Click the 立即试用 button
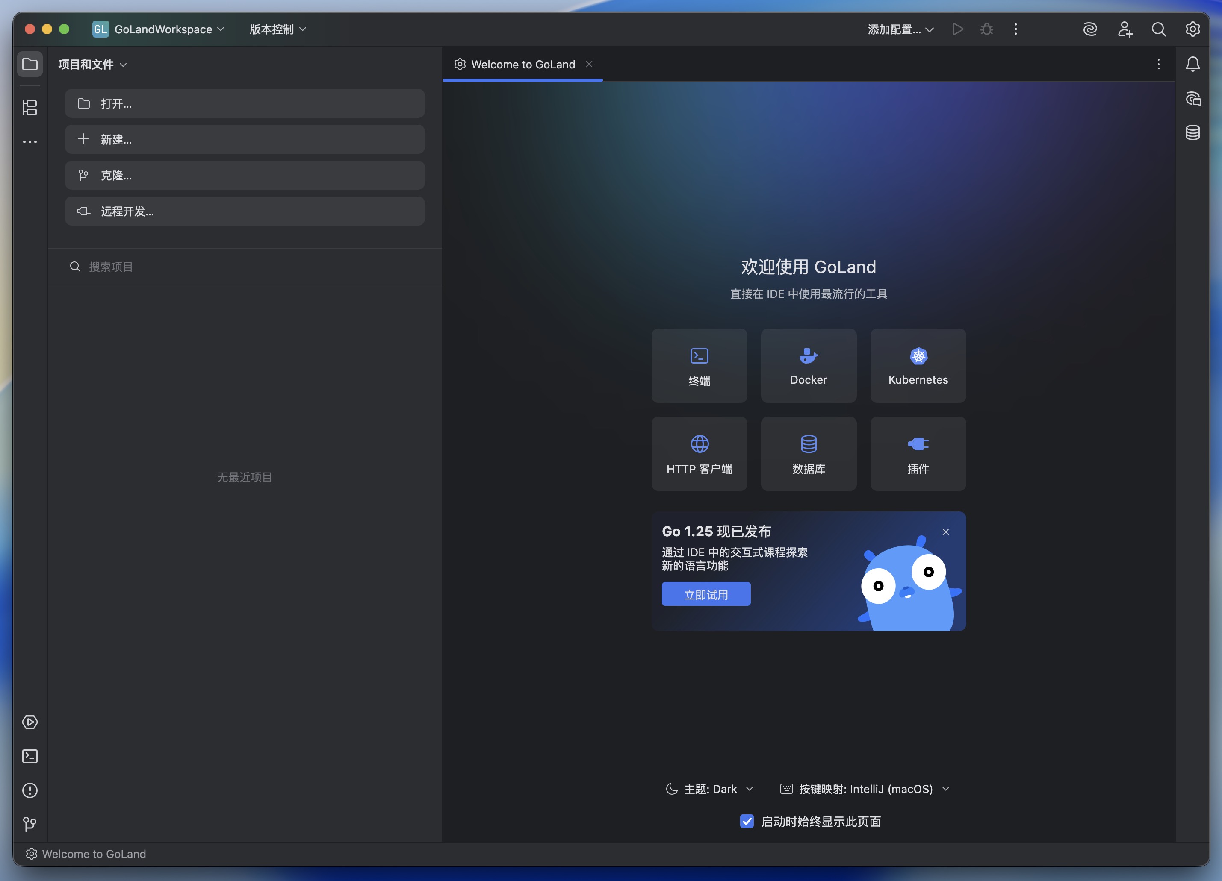 click(706, 594)
